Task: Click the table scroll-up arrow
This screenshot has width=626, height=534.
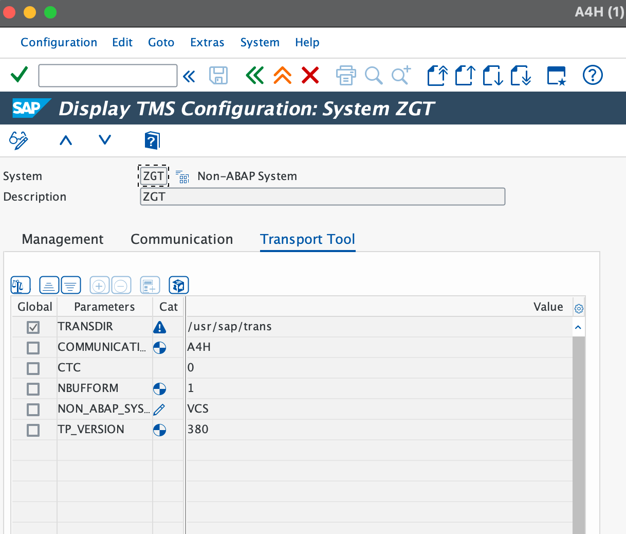Action: pyautogui.click(x=578, y=327)
